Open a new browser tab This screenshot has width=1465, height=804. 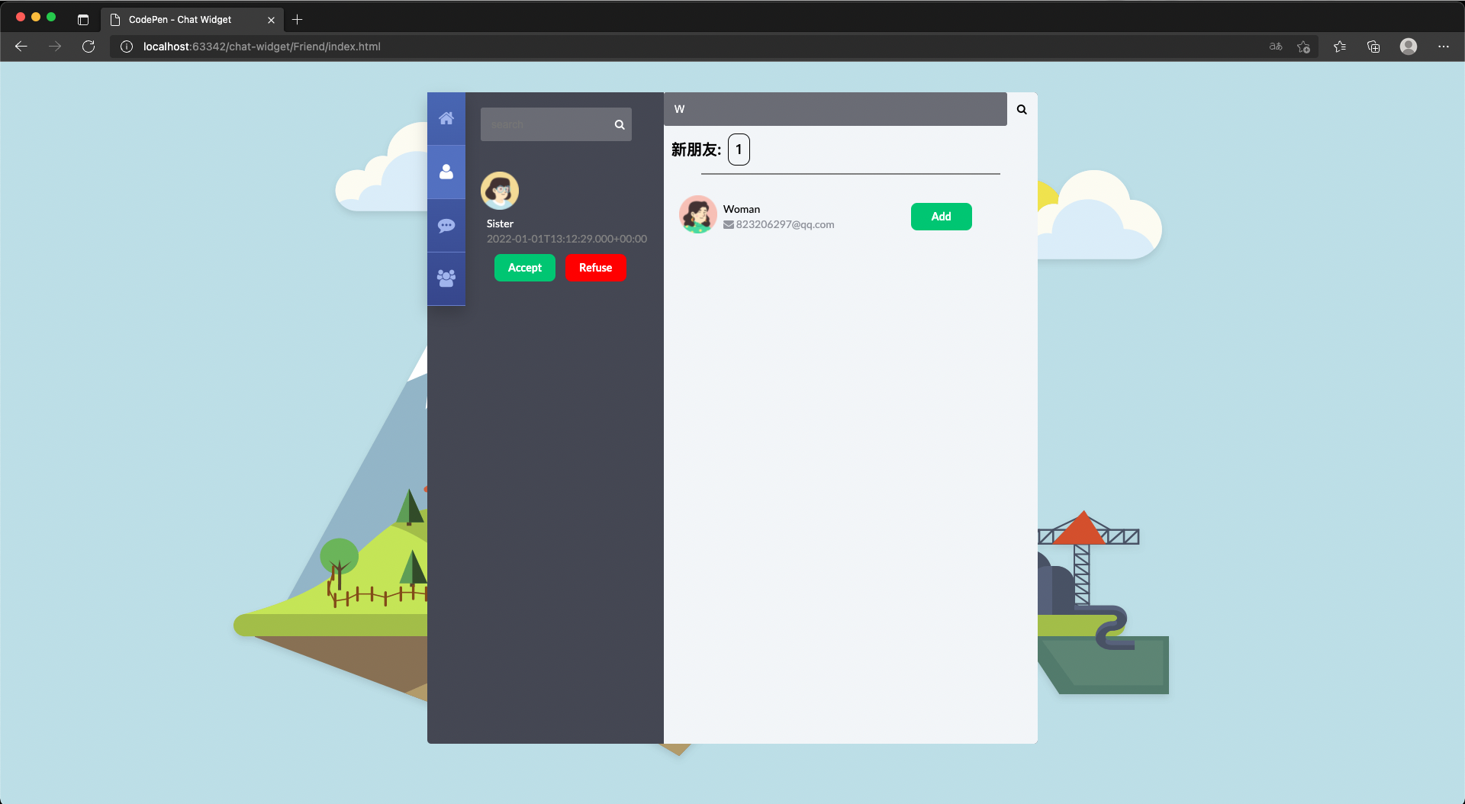click(298, 20)
